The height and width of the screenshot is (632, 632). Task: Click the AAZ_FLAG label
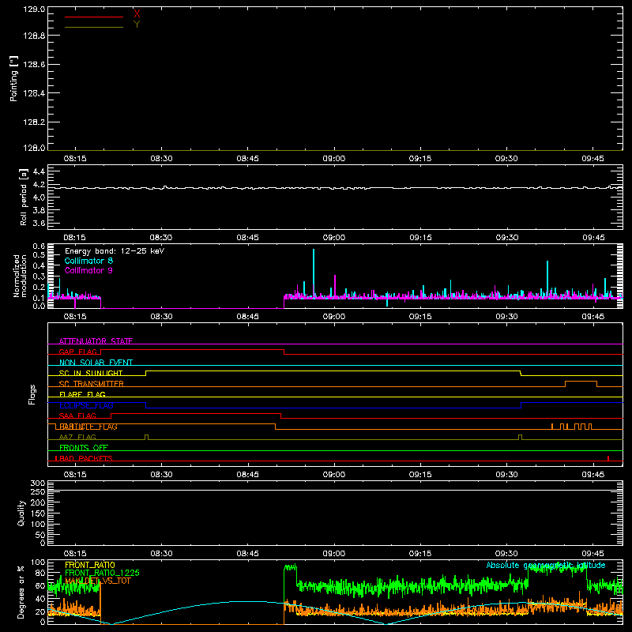(77, 437)
